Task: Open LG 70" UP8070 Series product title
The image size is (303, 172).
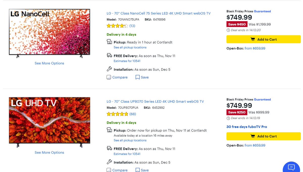Action: tap(155, 101)
